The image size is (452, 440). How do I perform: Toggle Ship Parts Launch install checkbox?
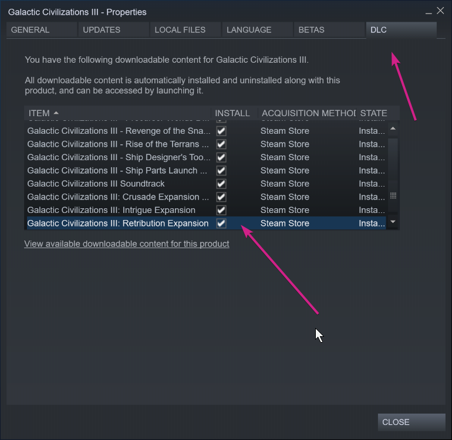tap(221, 171)
